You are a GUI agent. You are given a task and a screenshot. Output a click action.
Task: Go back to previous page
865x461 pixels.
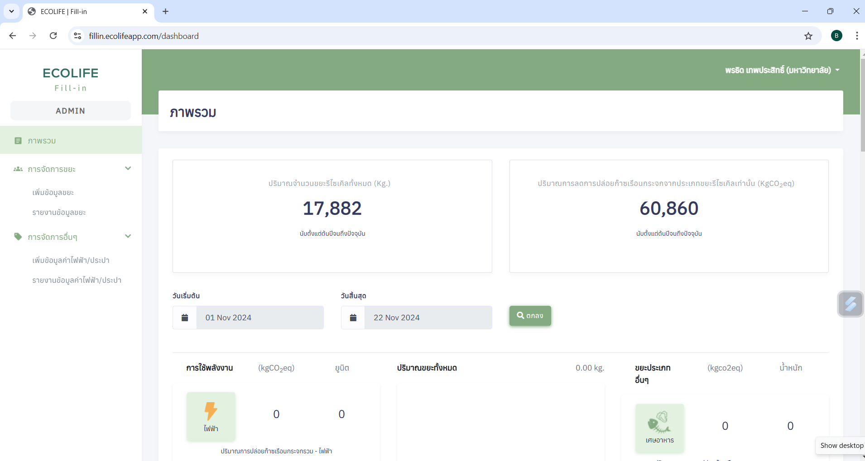click(13, 36)
